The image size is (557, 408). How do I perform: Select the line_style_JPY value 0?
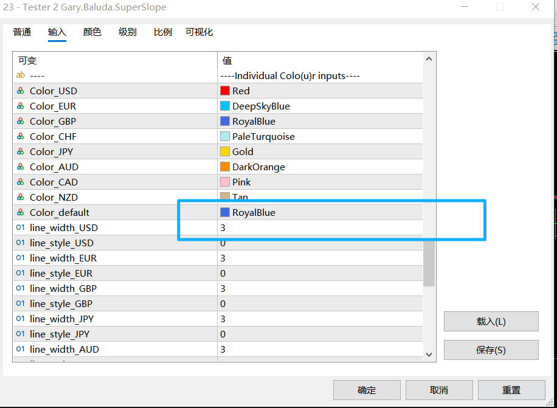tap(223, 334)
